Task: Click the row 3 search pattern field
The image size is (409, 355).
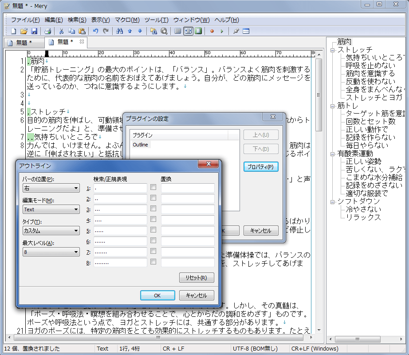Action: point(120,209)
